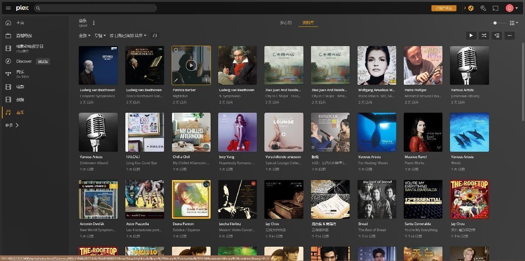Open the three-dot menu beside library title
525x261 pixels.
(94, 23)
